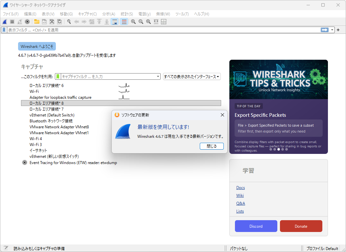
Task: Select ローカル エリア接続* 8 interface
Action: tap(121, 103)
